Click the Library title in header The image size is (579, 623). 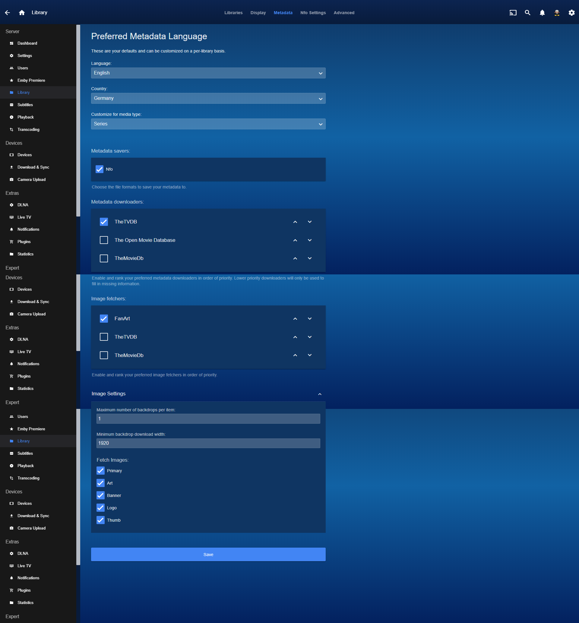tap(40, 13)
